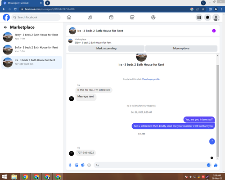225x180 pixels.
Task: Open the first Chrome taskbar icon
Action: coord(25,177)
